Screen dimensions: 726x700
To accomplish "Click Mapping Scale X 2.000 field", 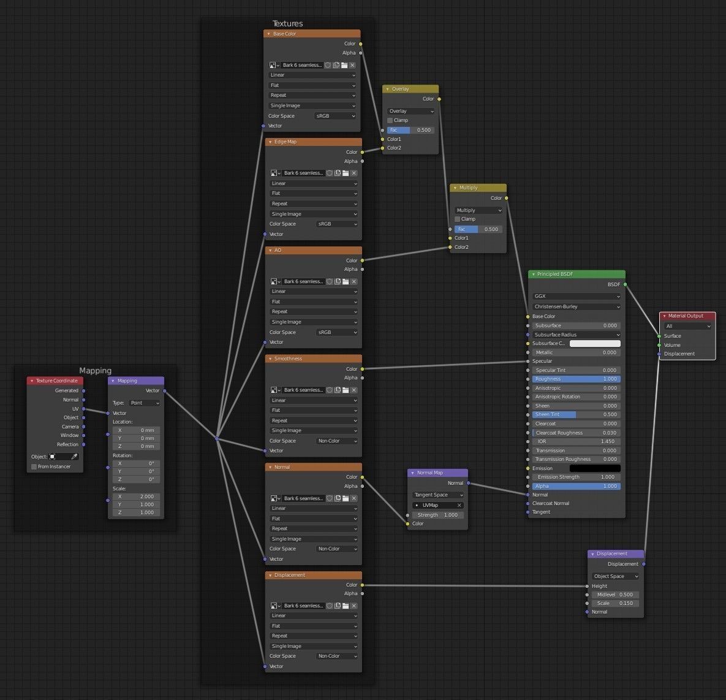I will coord(136,496).
